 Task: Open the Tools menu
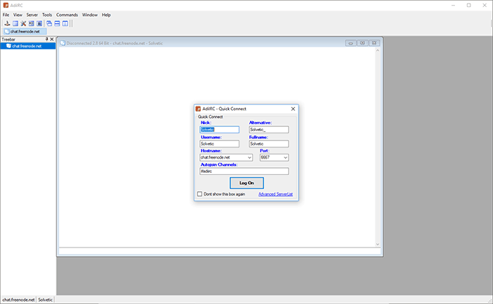click(x=47, y=15)
